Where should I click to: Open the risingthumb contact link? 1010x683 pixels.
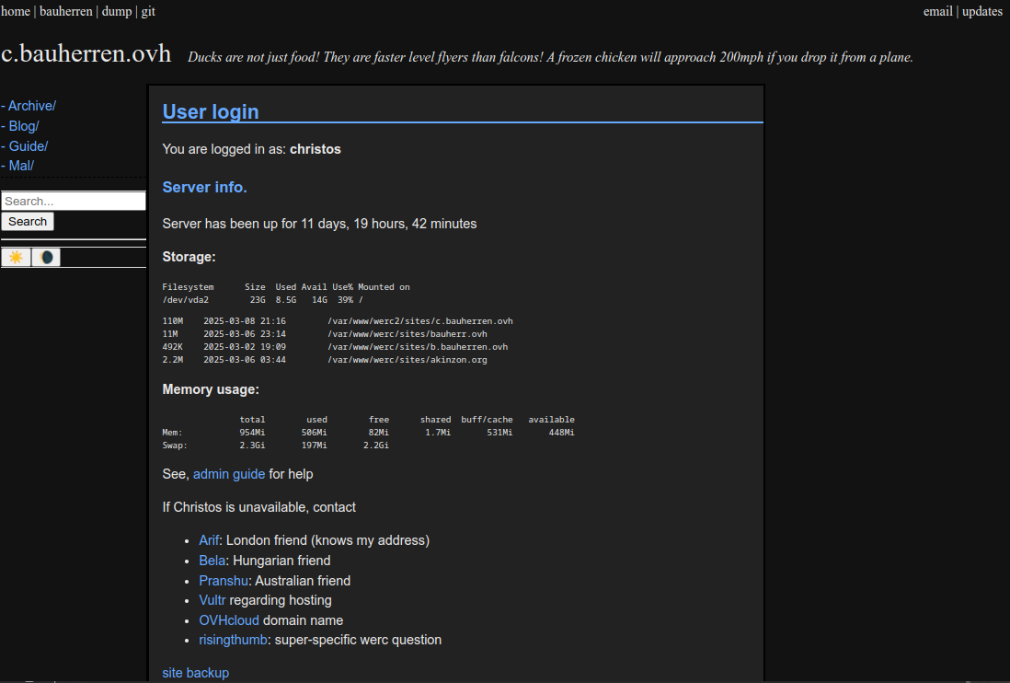click(234, 640)
